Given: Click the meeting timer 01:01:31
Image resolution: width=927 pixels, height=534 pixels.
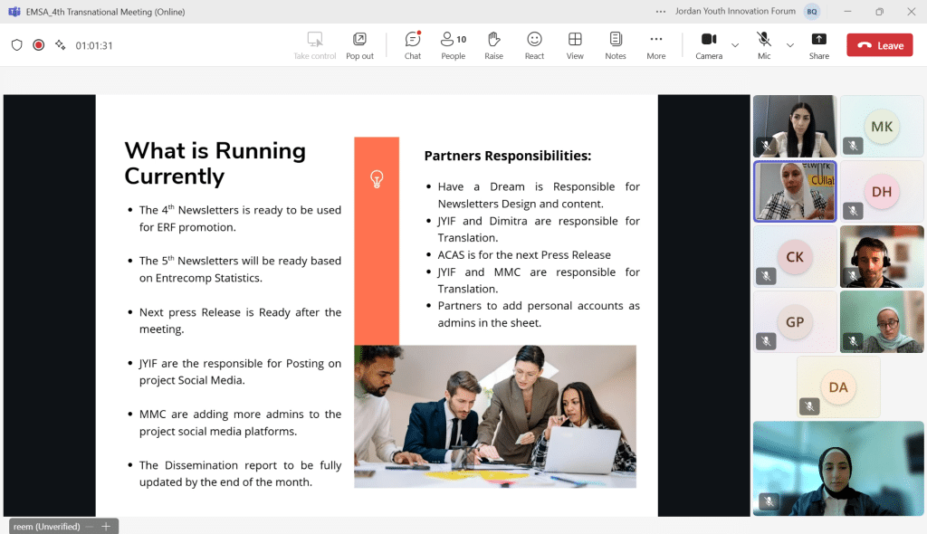Looking at the screenshot, I should 94,45.
